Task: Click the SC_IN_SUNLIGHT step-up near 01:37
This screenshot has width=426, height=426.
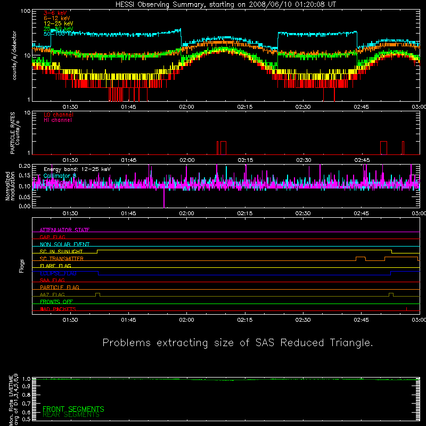Action: [x=97, y=251]
